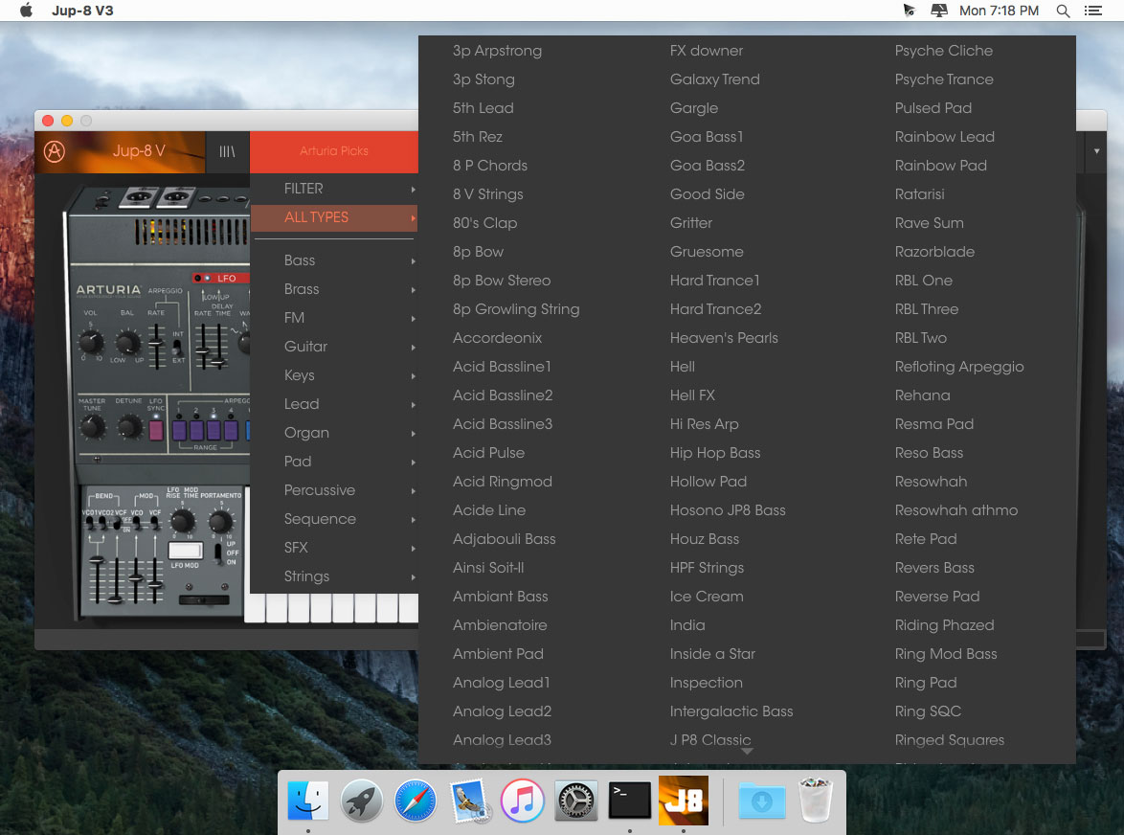1124x835 pixels.
Task: Click the LFO RISE TIME knob
Action: (x=182, y=520)
